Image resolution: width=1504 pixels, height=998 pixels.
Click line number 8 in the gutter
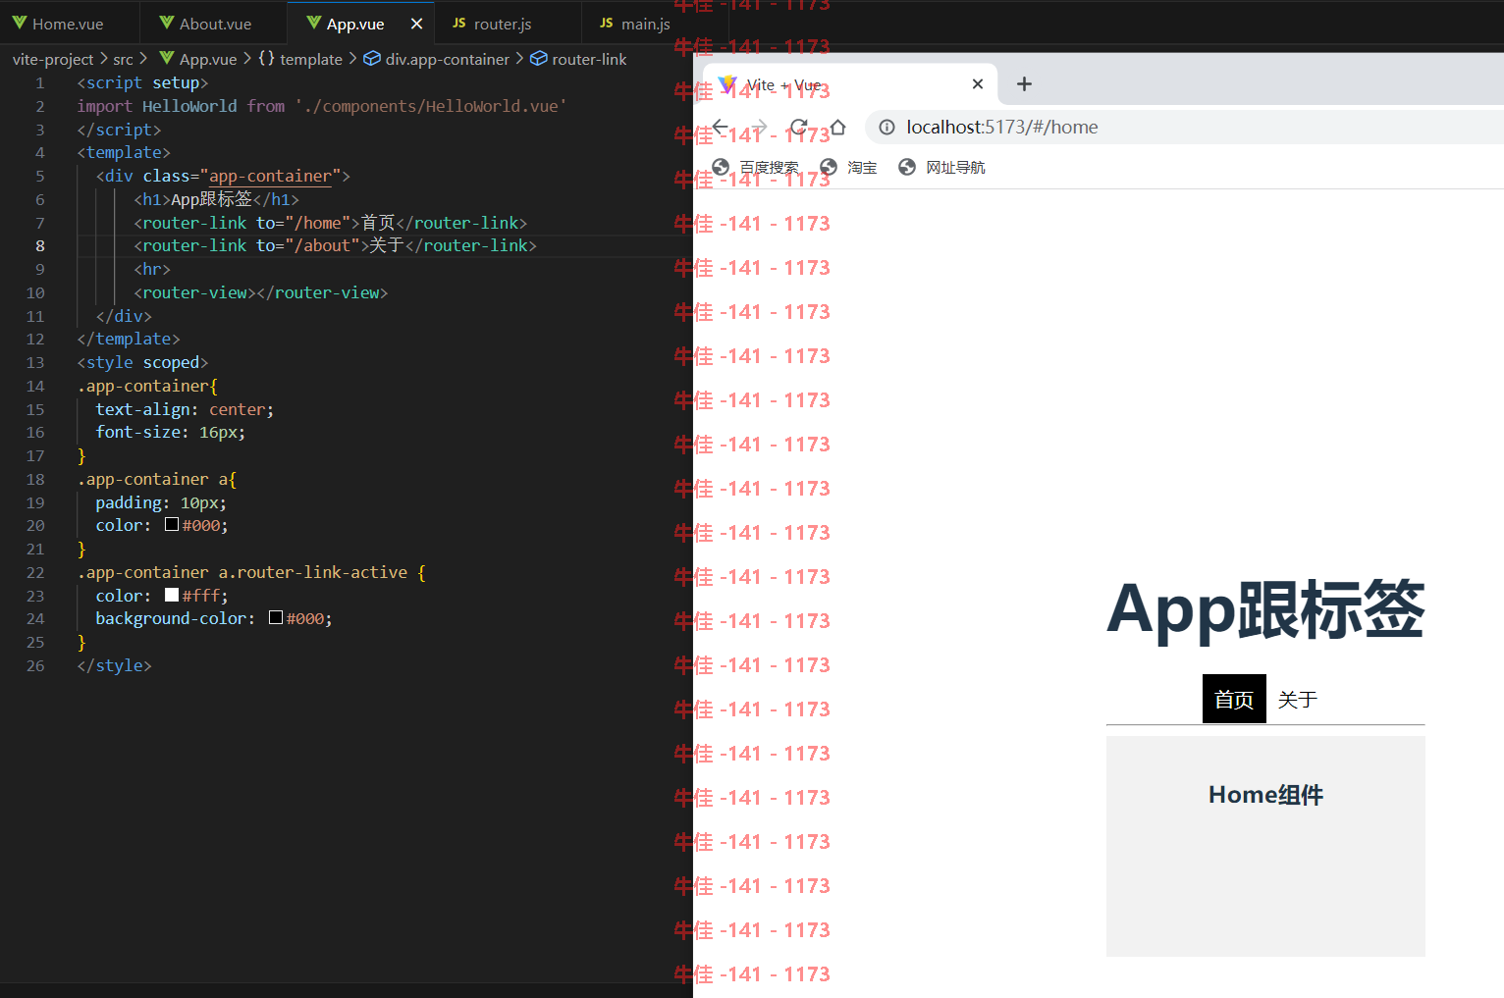[39, 246]
